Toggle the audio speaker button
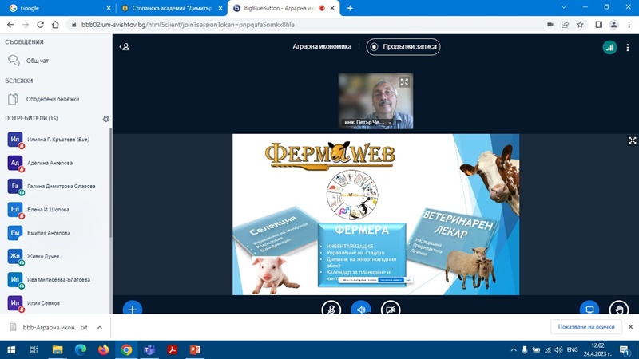639x359 pixels. click(x=361, y=309)
